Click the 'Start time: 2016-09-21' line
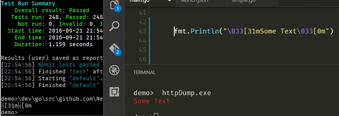 point(55,31)
